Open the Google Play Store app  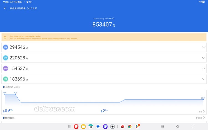137,127
